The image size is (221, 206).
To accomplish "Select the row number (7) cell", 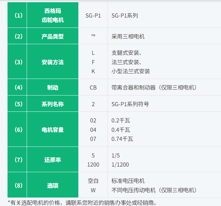I will [17, 159].
